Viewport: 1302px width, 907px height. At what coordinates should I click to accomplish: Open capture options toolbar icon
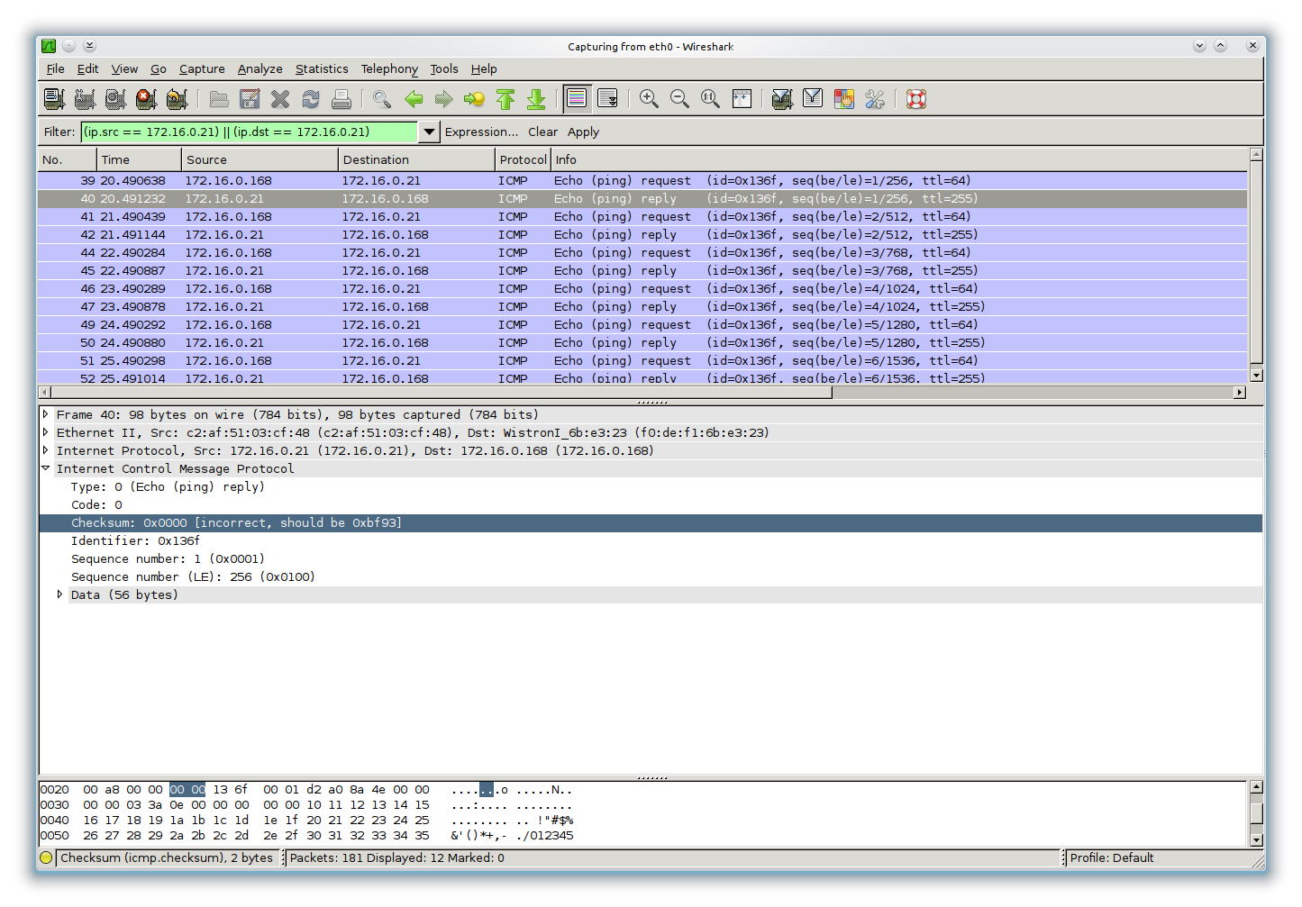click(x=85, y=99)
